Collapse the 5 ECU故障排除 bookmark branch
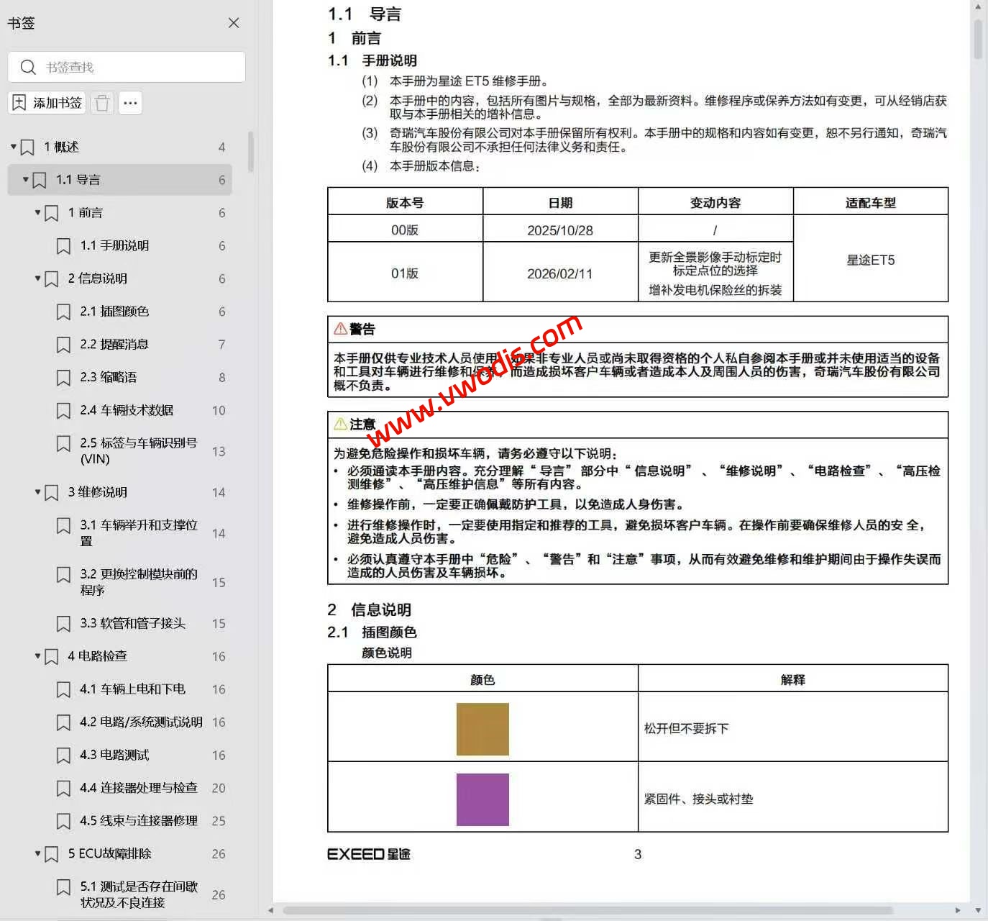Screen dimensions: 988x921 click(37, 853)
